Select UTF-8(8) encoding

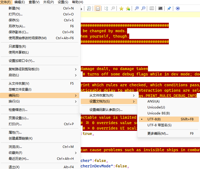coord(169,119)
